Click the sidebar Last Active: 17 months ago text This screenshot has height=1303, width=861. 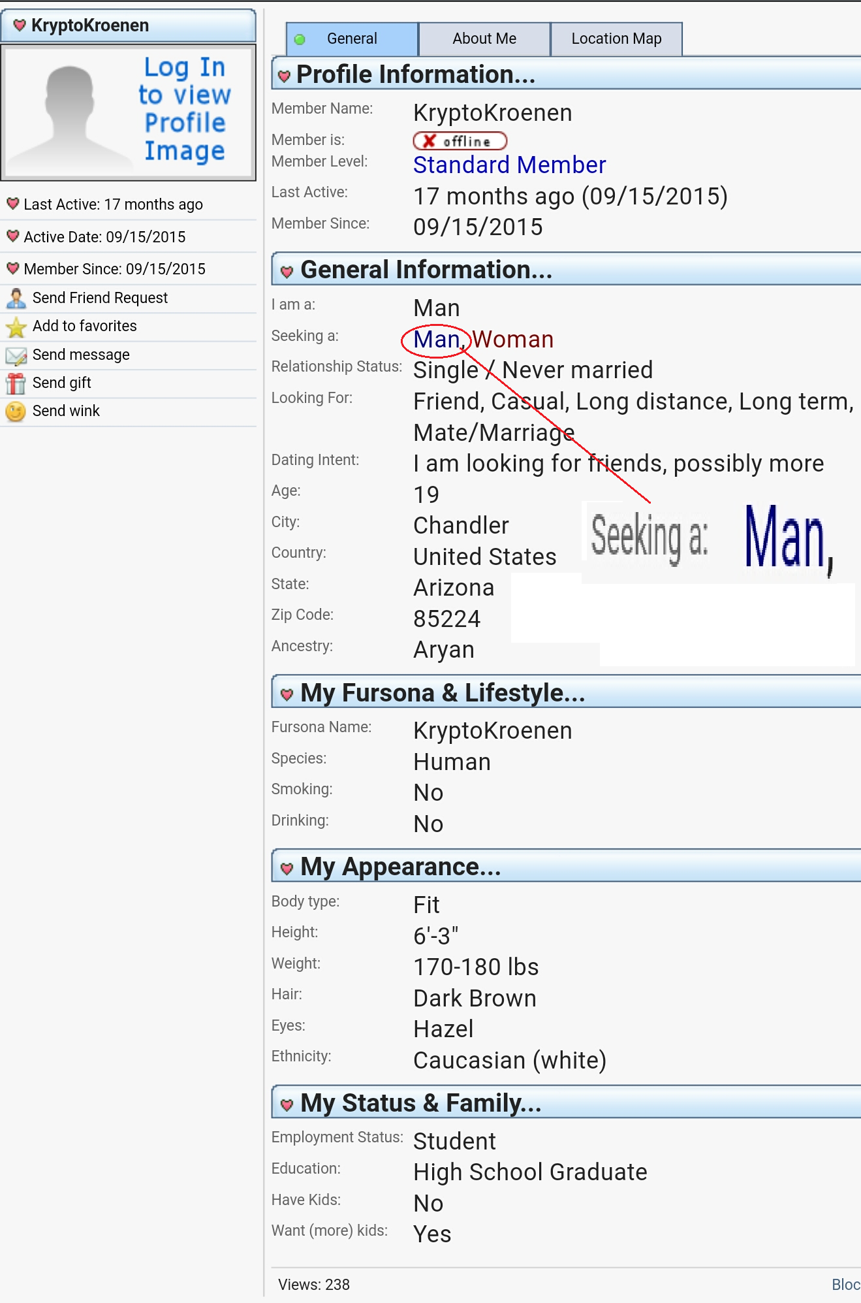click(114, 204)
